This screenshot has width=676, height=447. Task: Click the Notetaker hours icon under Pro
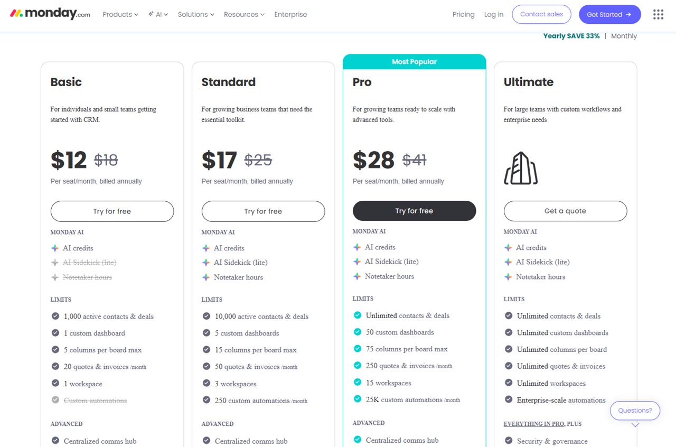(x=358, y=276)
